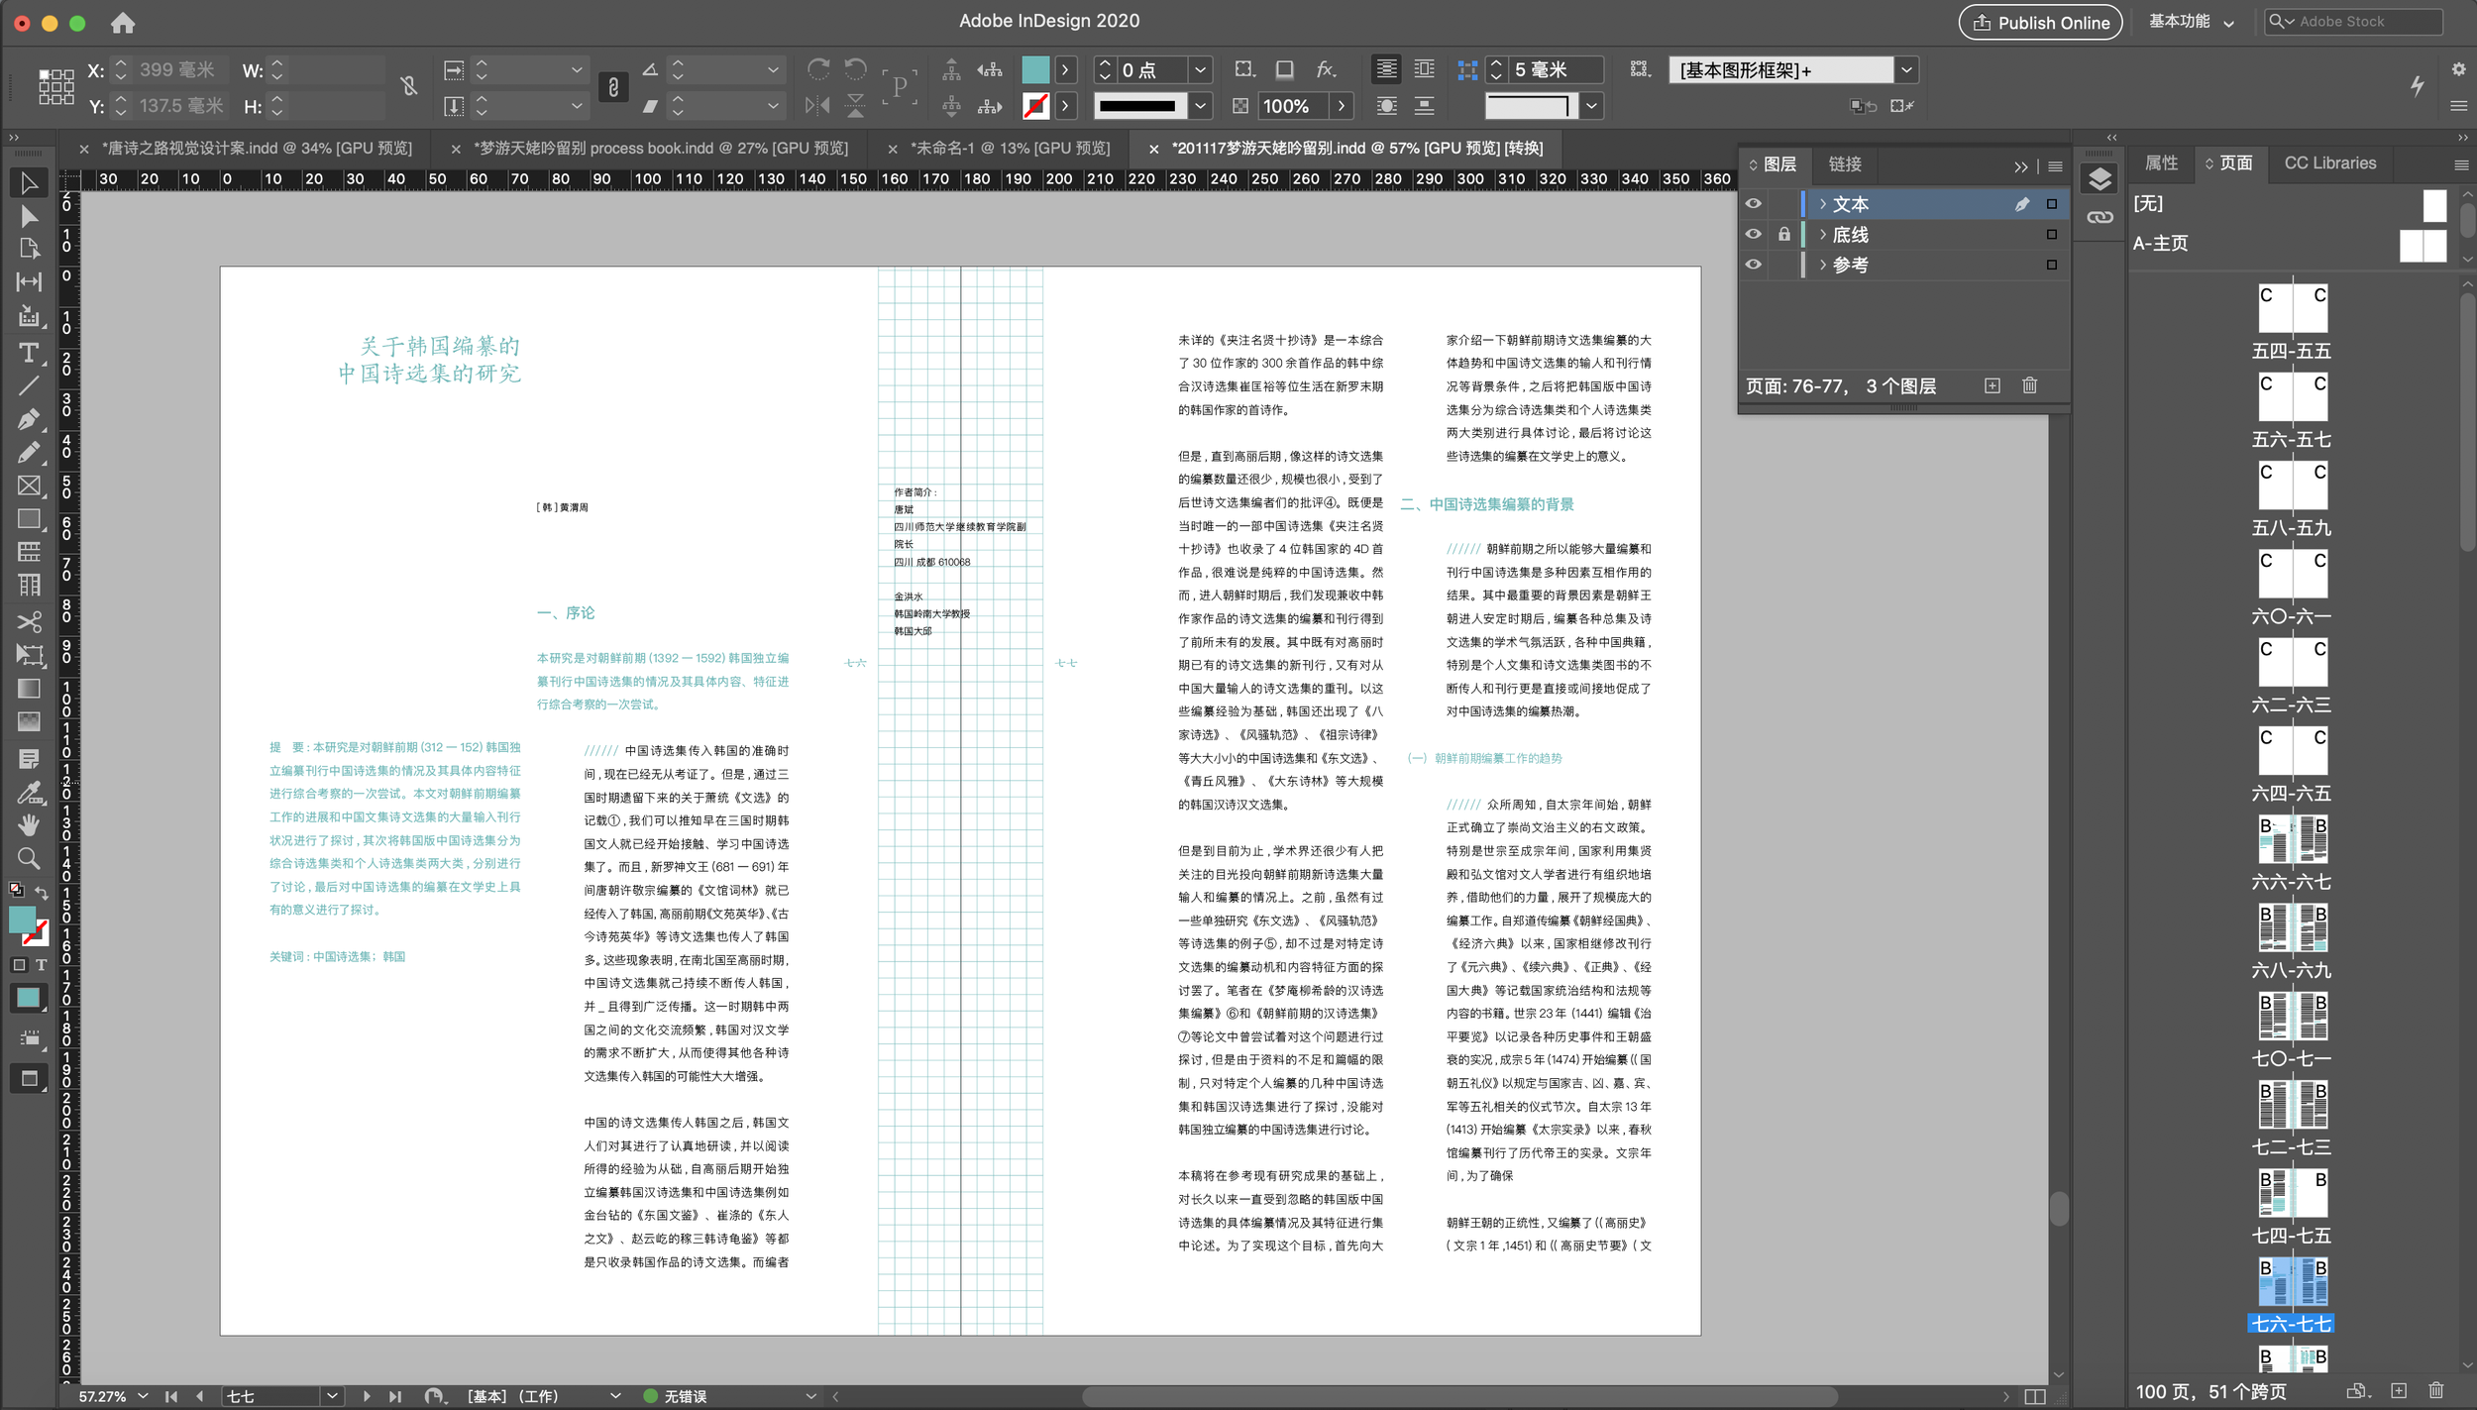Screen dimensions: 2477x1410
Task: Go to next page arrow
Action: (366, 1396)
